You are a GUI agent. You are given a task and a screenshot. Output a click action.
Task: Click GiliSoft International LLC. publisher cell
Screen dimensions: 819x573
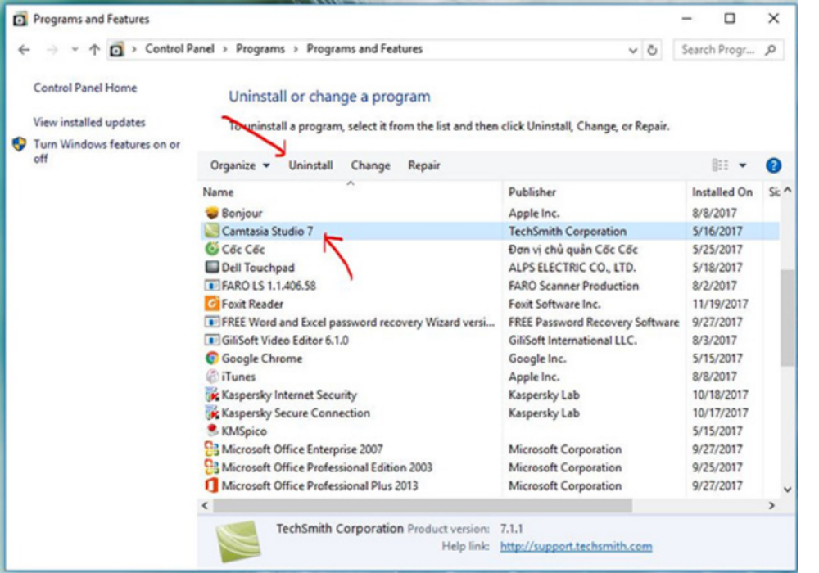click(573, 341)
